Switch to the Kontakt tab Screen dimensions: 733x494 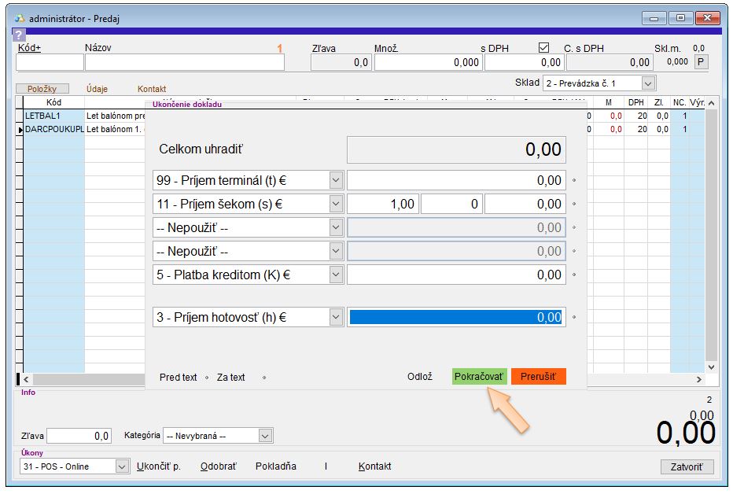[152, 89]
